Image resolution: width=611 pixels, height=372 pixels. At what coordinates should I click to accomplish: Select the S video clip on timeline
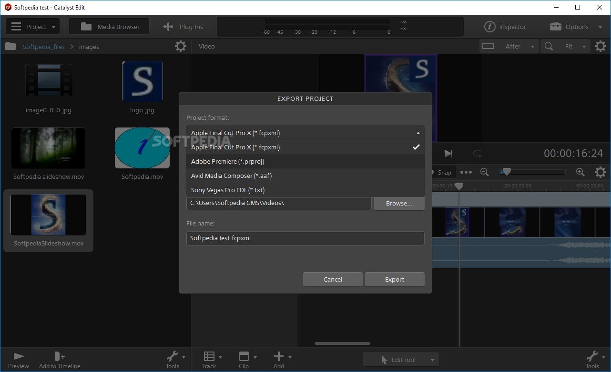[457, 222]
